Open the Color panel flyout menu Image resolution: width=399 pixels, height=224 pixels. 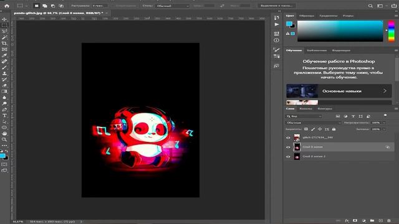(396, 16)
